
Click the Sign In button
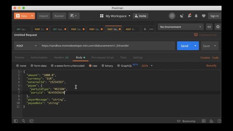(x=214, y=16)
